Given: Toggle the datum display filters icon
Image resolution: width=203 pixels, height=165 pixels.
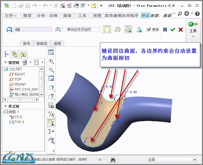Looking at the screenshot, I should 51,114.
